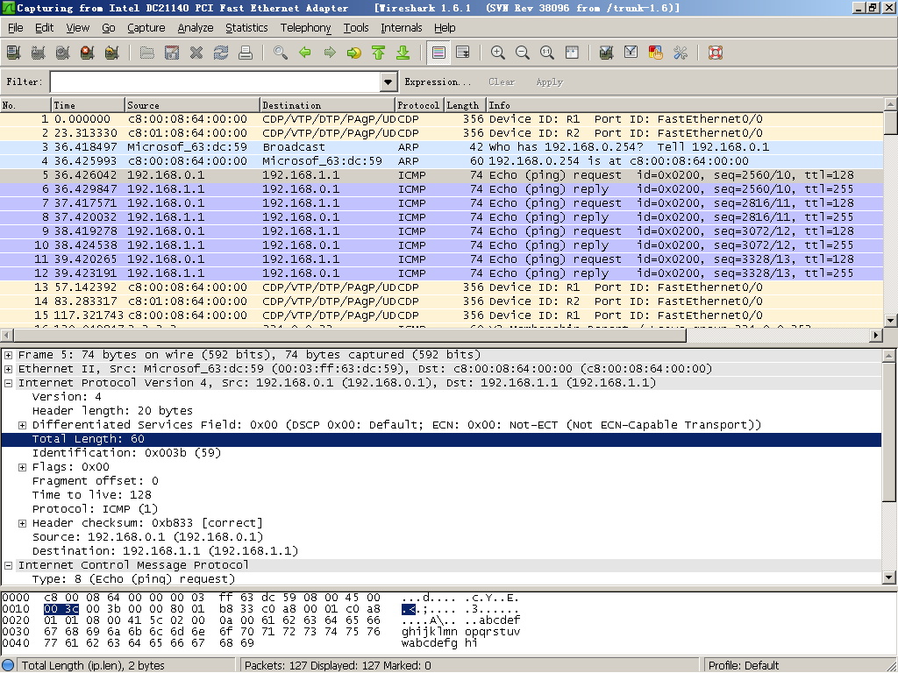Viewport: 898px width, 673px height.
Task: Open the Analyze menu
Action: [x=196, y=27]
